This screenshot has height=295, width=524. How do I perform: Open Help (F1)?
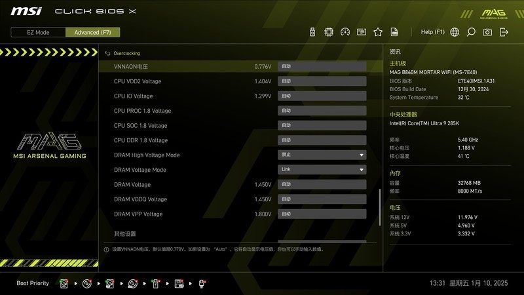tap(432, 32)
